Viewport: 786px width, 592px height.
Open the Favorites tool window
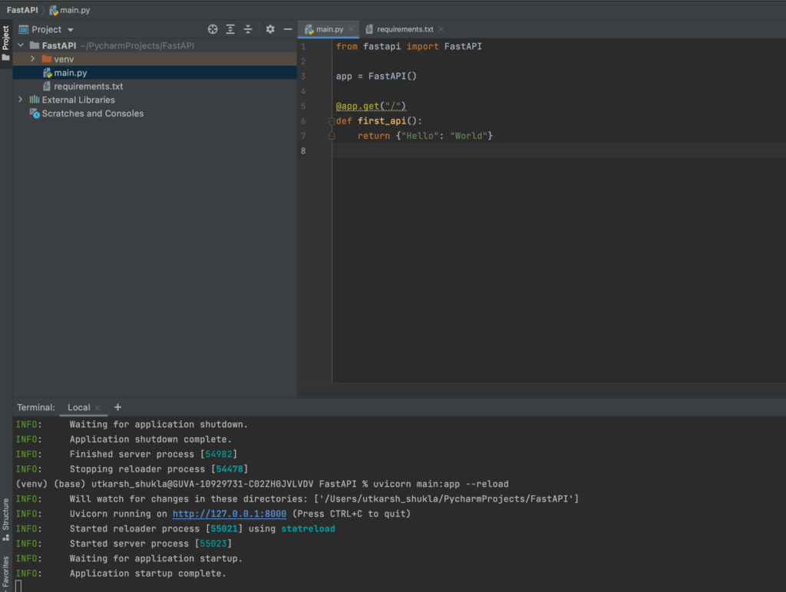(6, 571)
